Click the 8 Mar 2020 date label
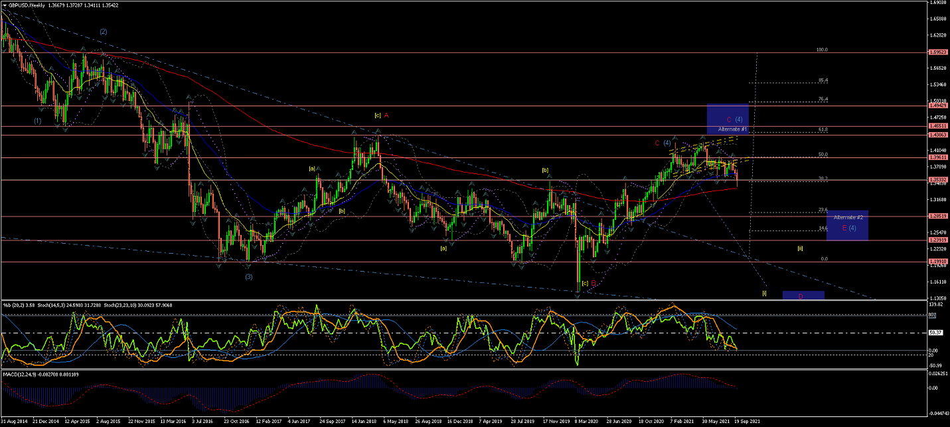The width and height of the screenshot is (950, 427). (x=588, y=421)
